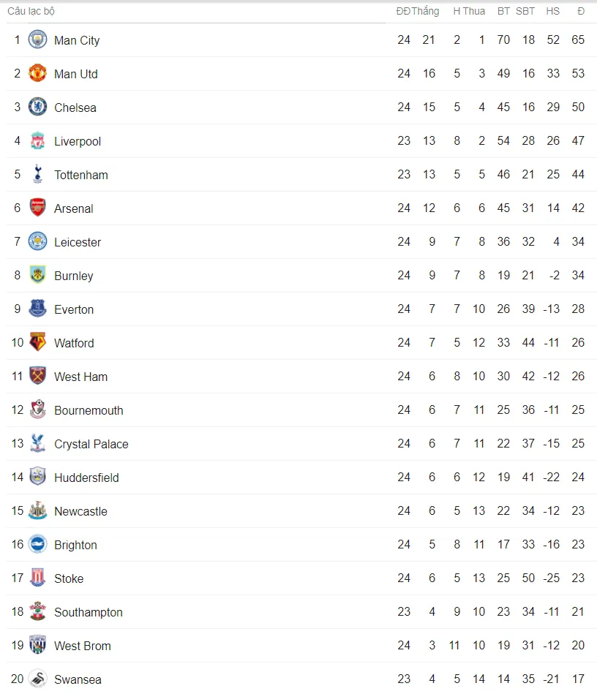Open the Leicester team name link
Viewport: 597px width, 694px height.
(x=78, y=242)
